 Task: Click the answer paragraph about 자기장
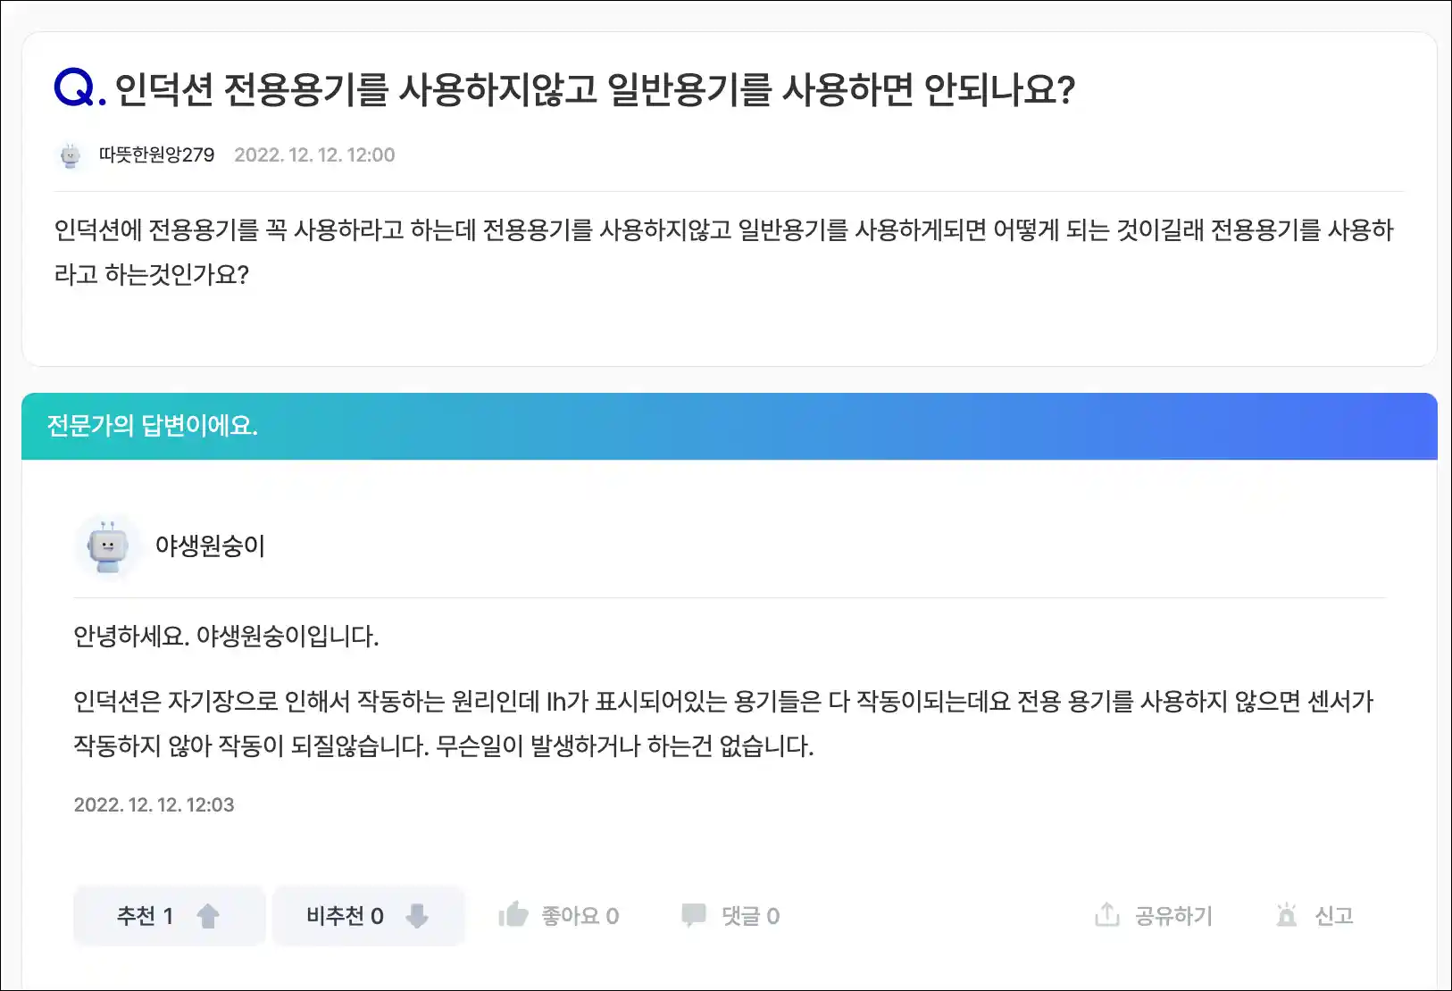tap(723, 723)
